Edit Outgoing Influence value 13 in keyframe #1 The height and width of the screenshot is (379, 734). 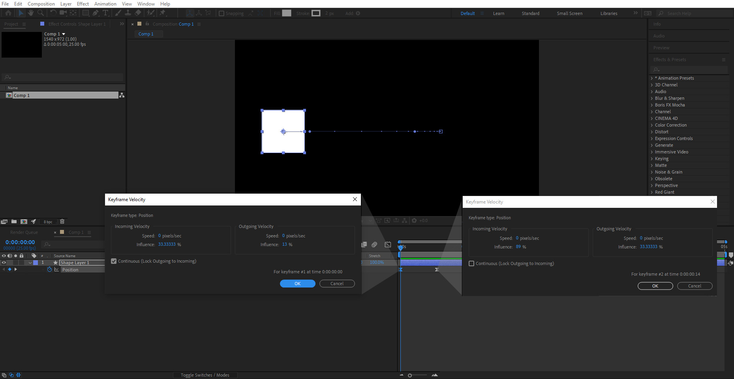coord(285,245)
